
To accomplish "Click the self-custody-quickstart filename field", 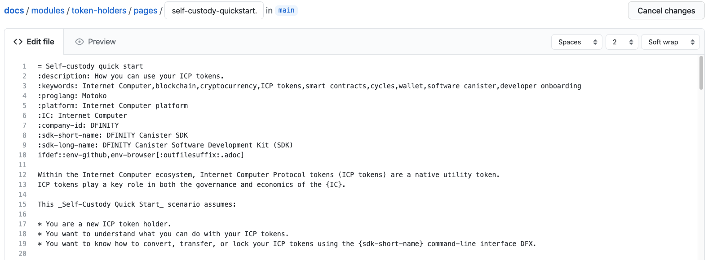I will click(x=214, y=10).
